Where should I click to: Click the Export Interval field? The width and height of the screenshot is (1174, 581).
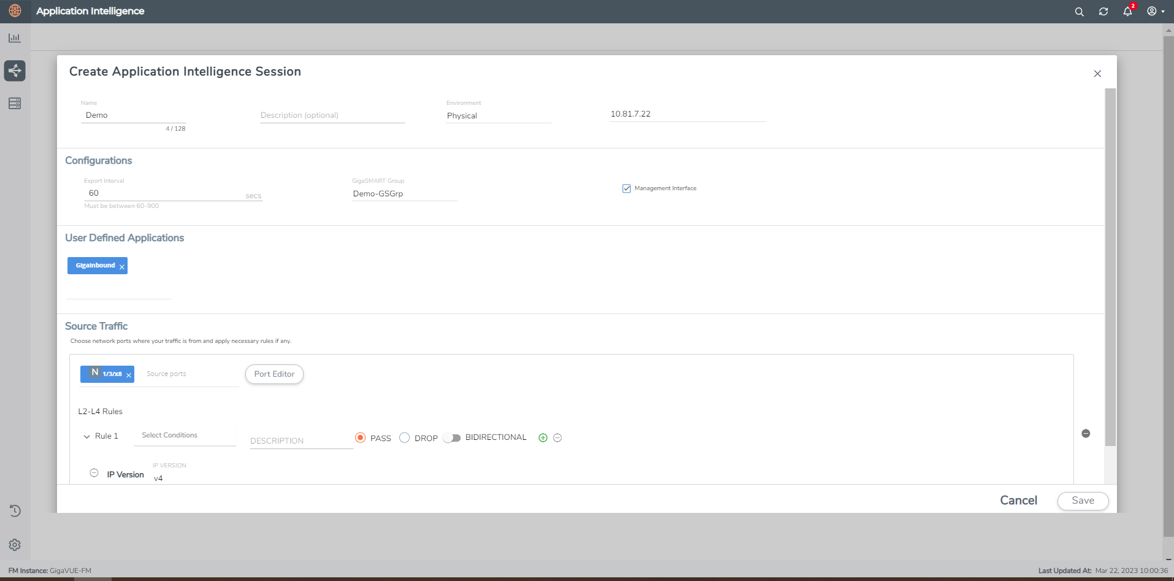click(x=173, y=193)
